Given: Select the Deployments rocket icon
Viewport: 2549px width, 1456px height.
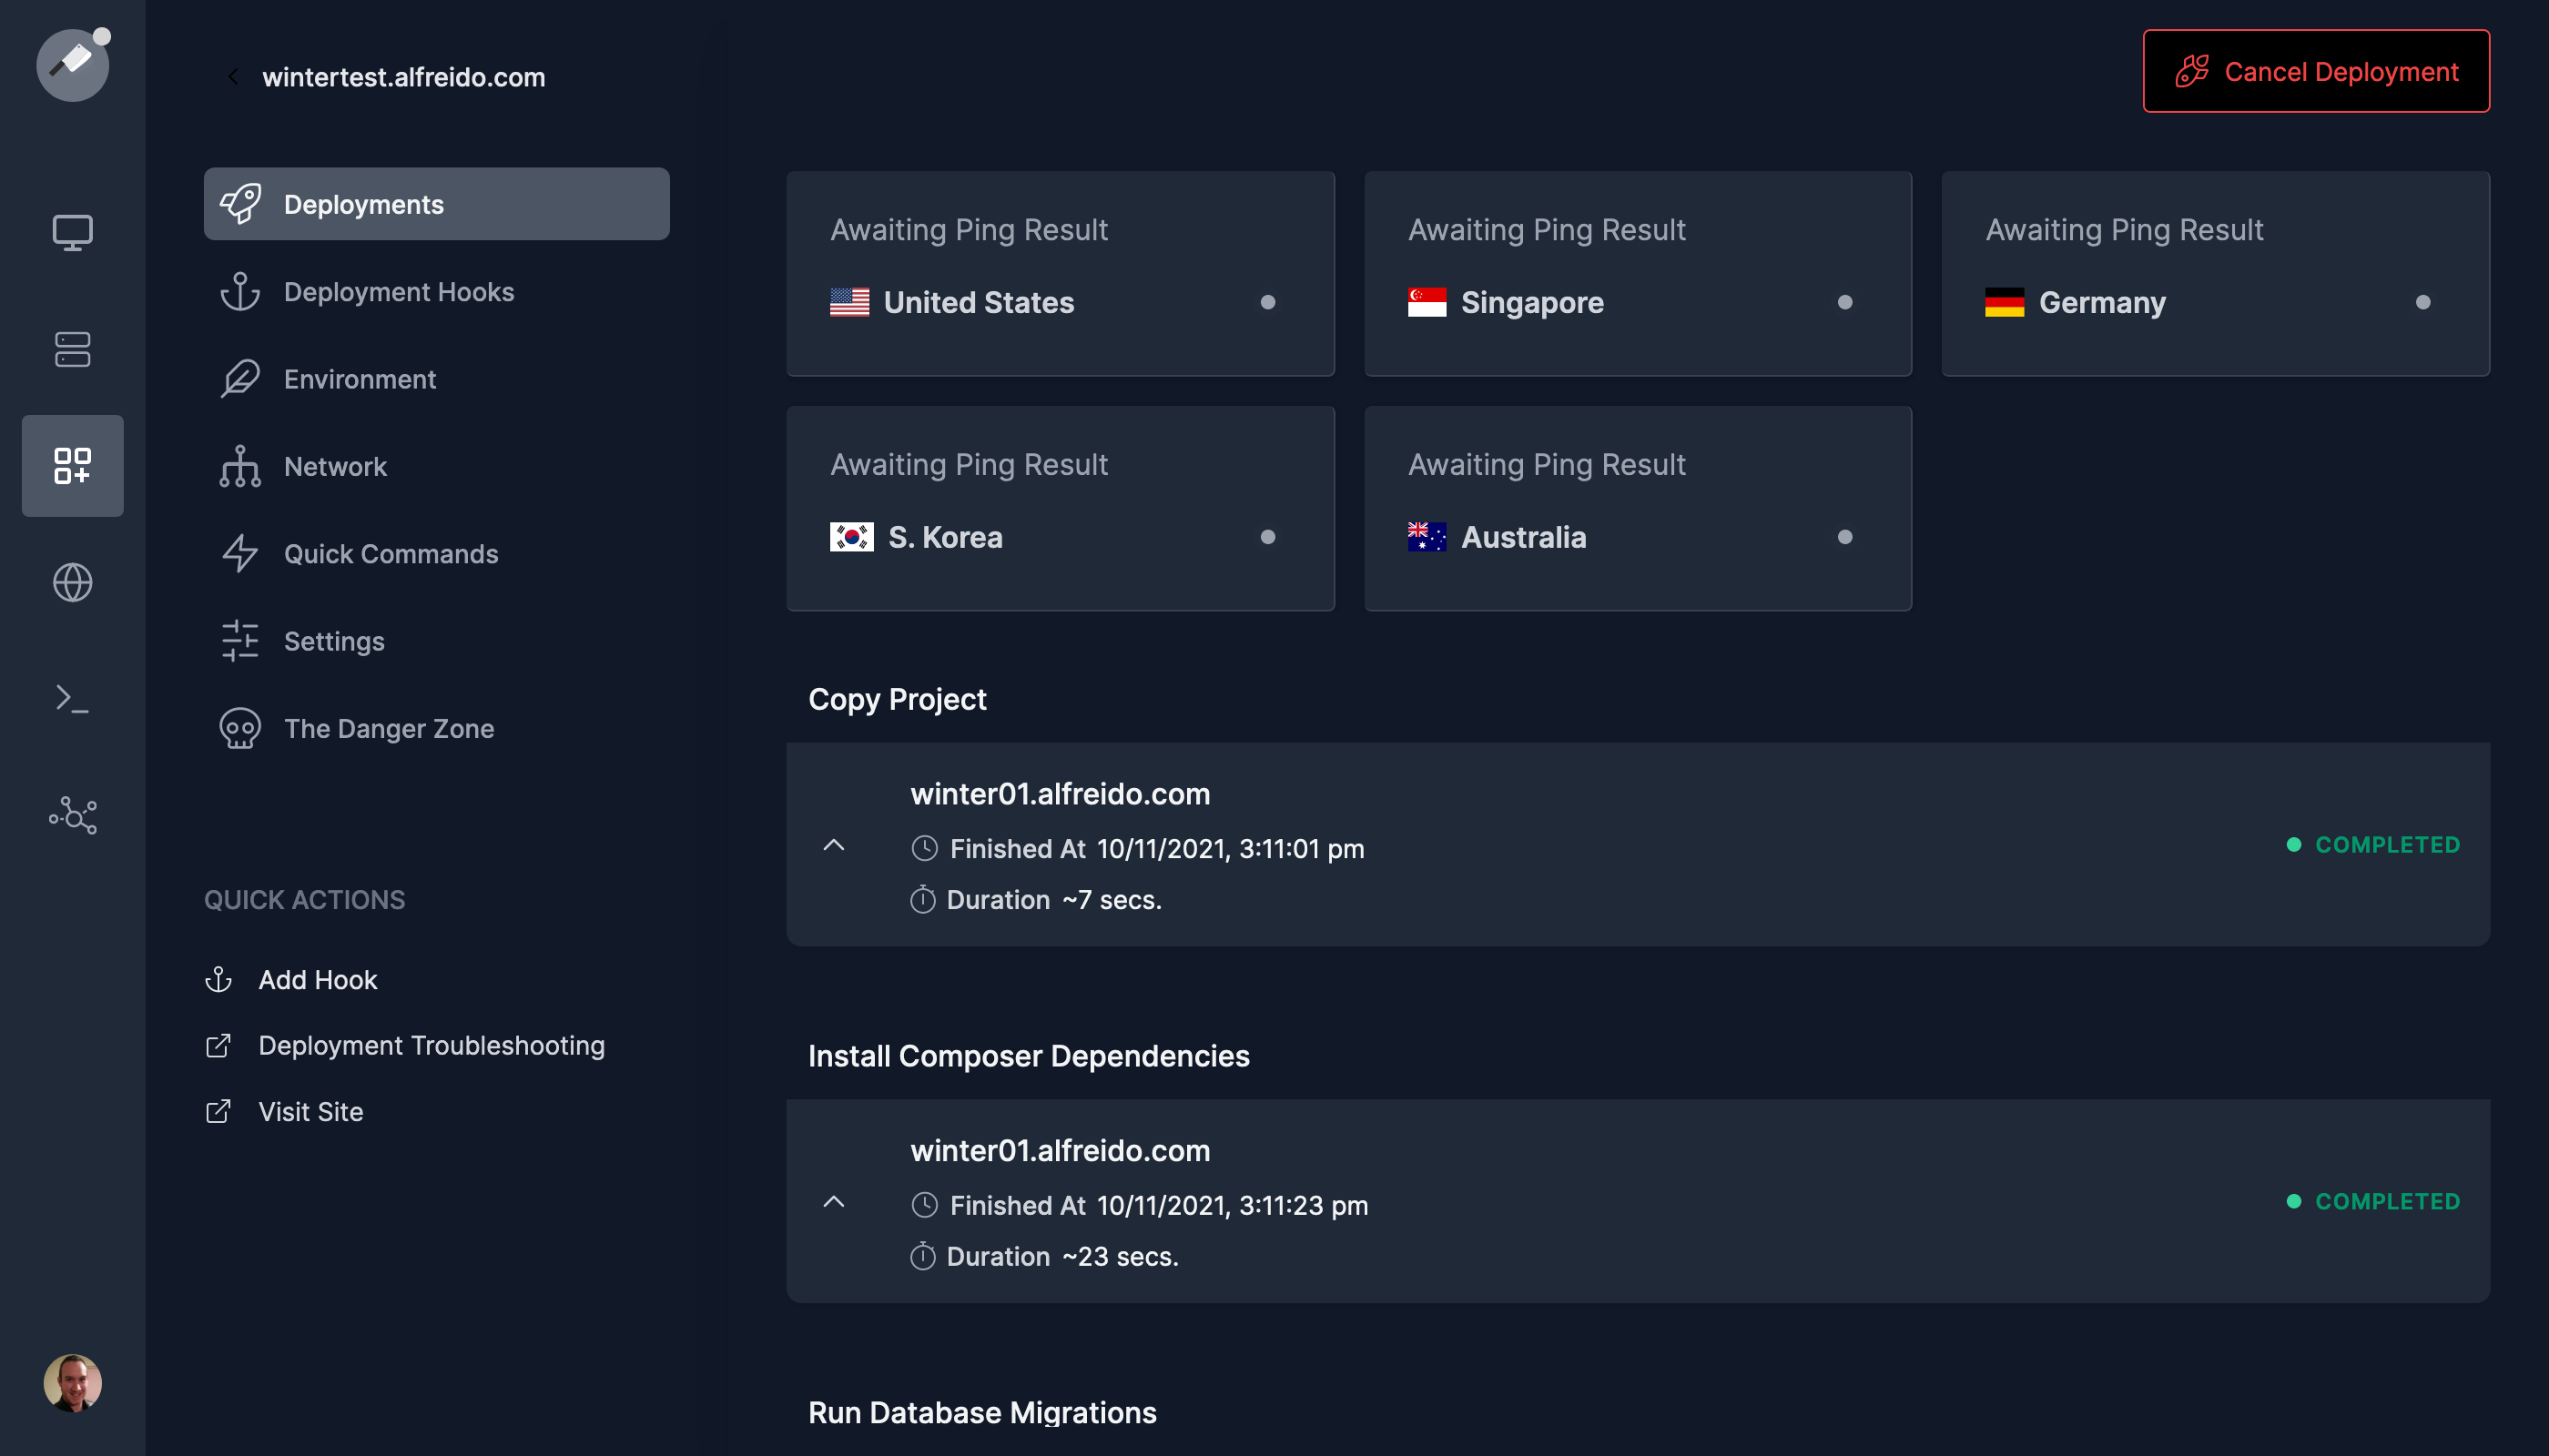Looking at the screenshot, I should 240,203.
